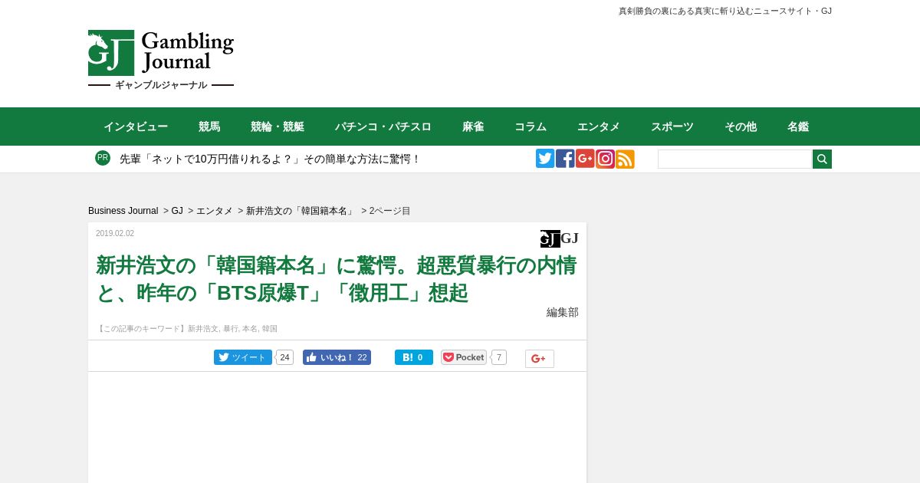Bookmark with the Hatena B! button
This screenshot has width=920, height=483.
click(x=414, y=357)
